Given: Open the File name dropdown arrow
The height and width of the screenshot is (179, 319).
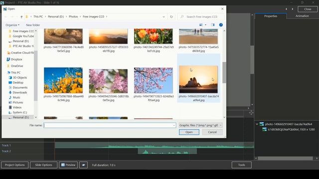Looking at the screenshot, I should 174,125.
